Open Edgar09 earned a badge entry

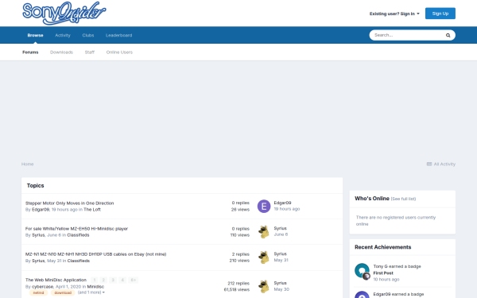tap(398, 294)
